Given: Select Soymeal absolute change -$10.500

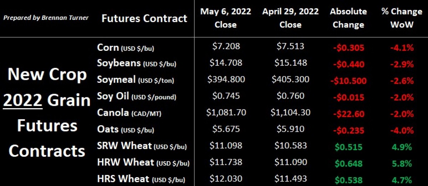Looking at the screenshot, I should tap(348, 80).
